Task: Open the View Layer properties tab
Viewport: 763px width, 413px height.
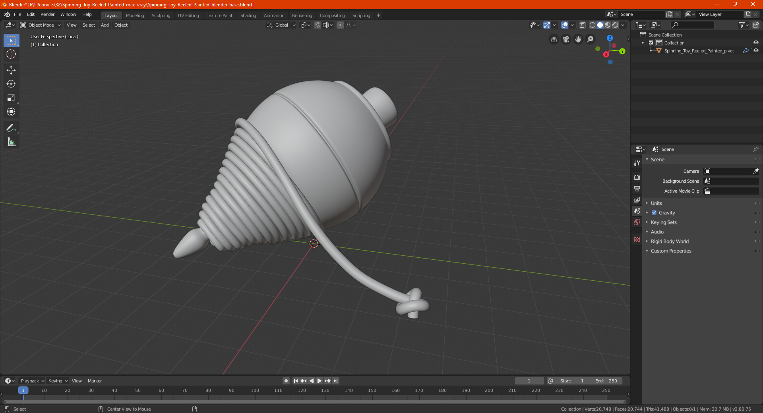Action: point(637,199)
